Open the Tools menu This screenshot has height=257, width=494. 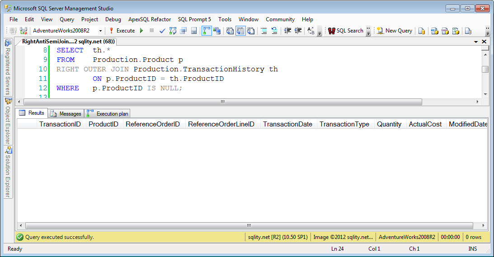coord(225,19)
